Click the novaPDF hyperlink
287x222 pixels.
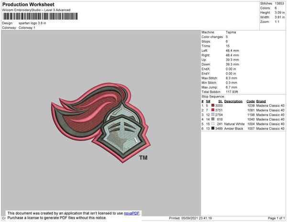(x=132, y=213)
